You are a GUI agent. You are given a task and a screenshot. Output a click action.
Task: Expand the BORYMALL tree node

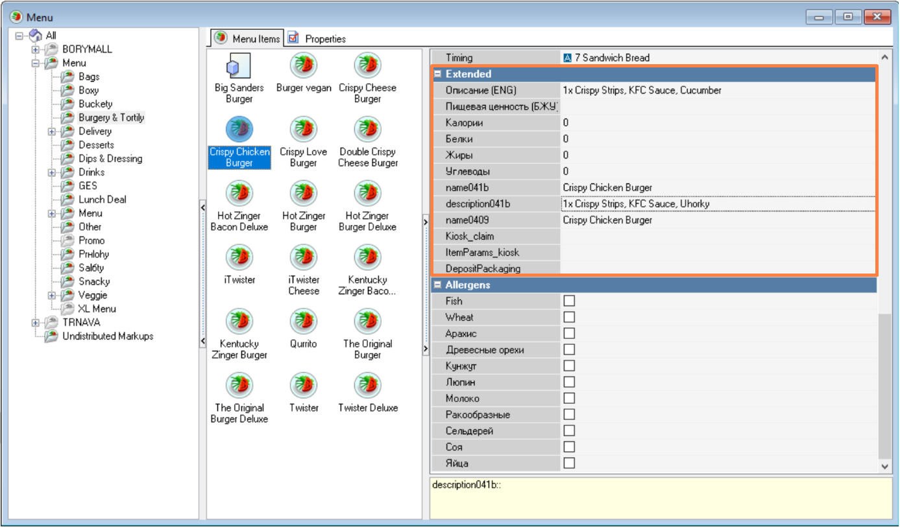(x=35, y=49)
